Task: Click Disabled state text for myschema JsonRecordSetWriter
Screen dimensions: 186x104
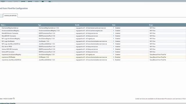Action: tap(117, 60)
